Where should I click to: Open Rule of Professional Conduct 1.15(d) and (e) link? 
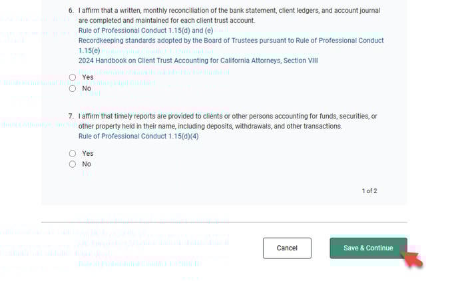coord(146,31)
